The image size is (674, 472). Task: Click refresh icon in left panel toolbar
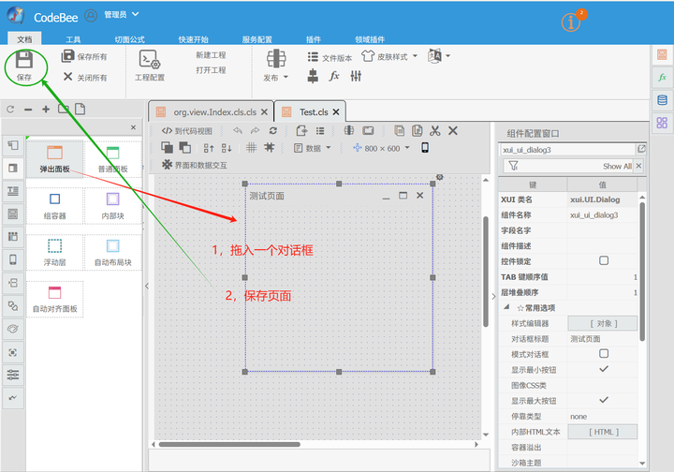[x=10, y=110]
